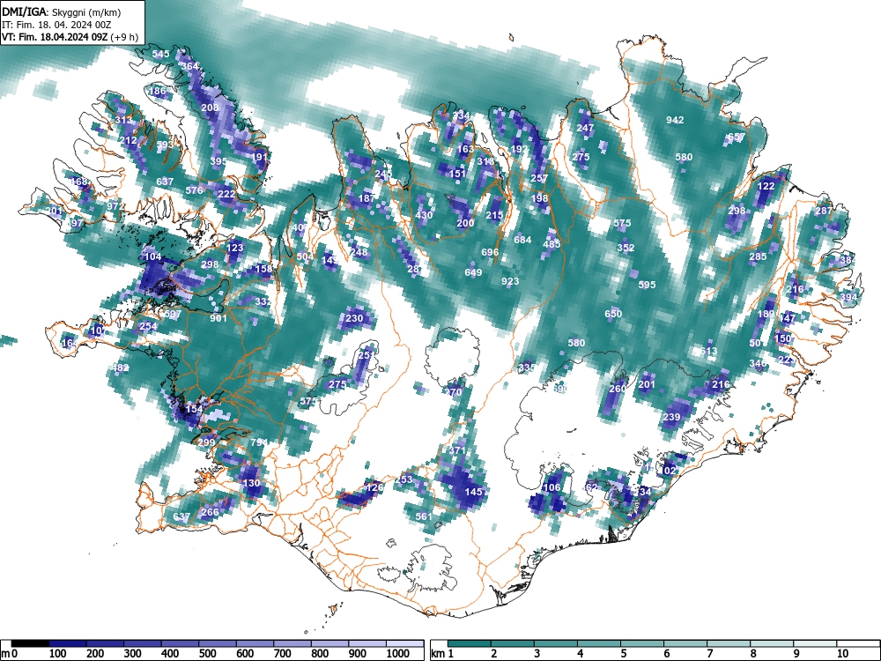
Task: Click the visibility value 482
Action: (x=120, y=368)
